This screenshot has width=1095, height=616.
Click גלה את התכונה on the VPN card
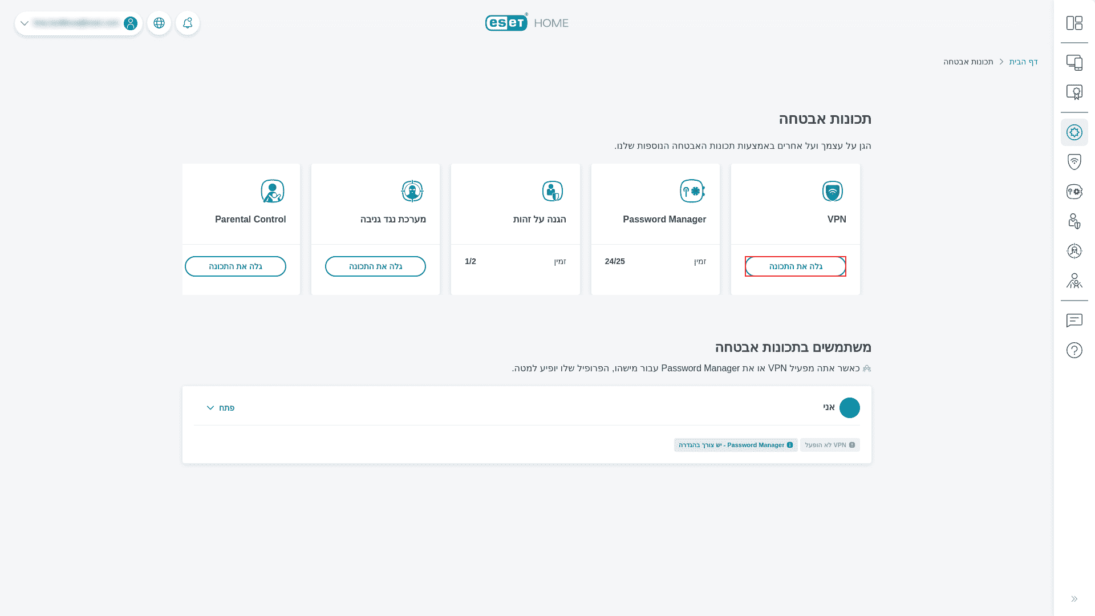coord(795,266)
